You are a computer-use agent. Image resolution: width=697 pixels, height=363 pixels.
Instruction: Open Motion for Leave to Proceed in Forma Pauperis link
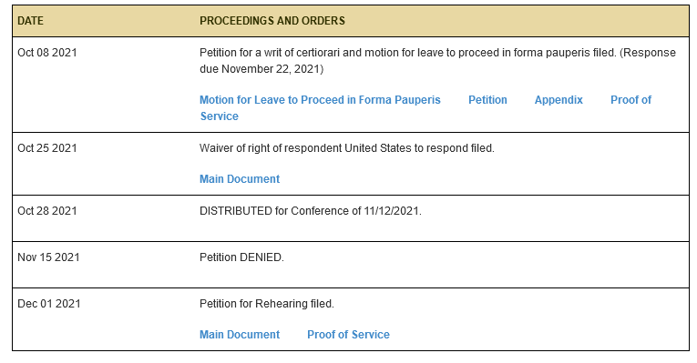coord(320,100)
